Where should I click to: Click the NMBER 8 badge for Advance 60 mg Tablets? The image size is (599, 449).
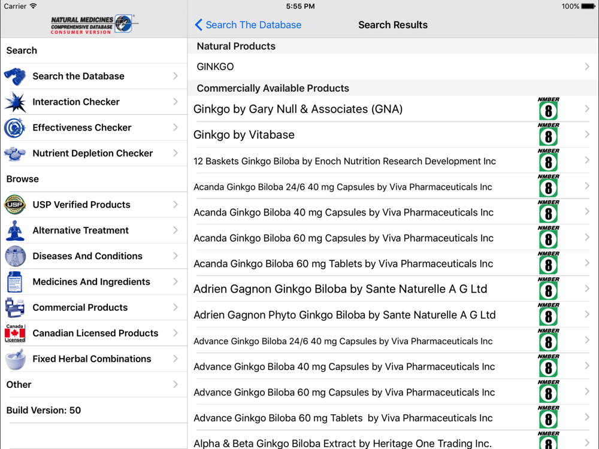click(x=548, y=418)
